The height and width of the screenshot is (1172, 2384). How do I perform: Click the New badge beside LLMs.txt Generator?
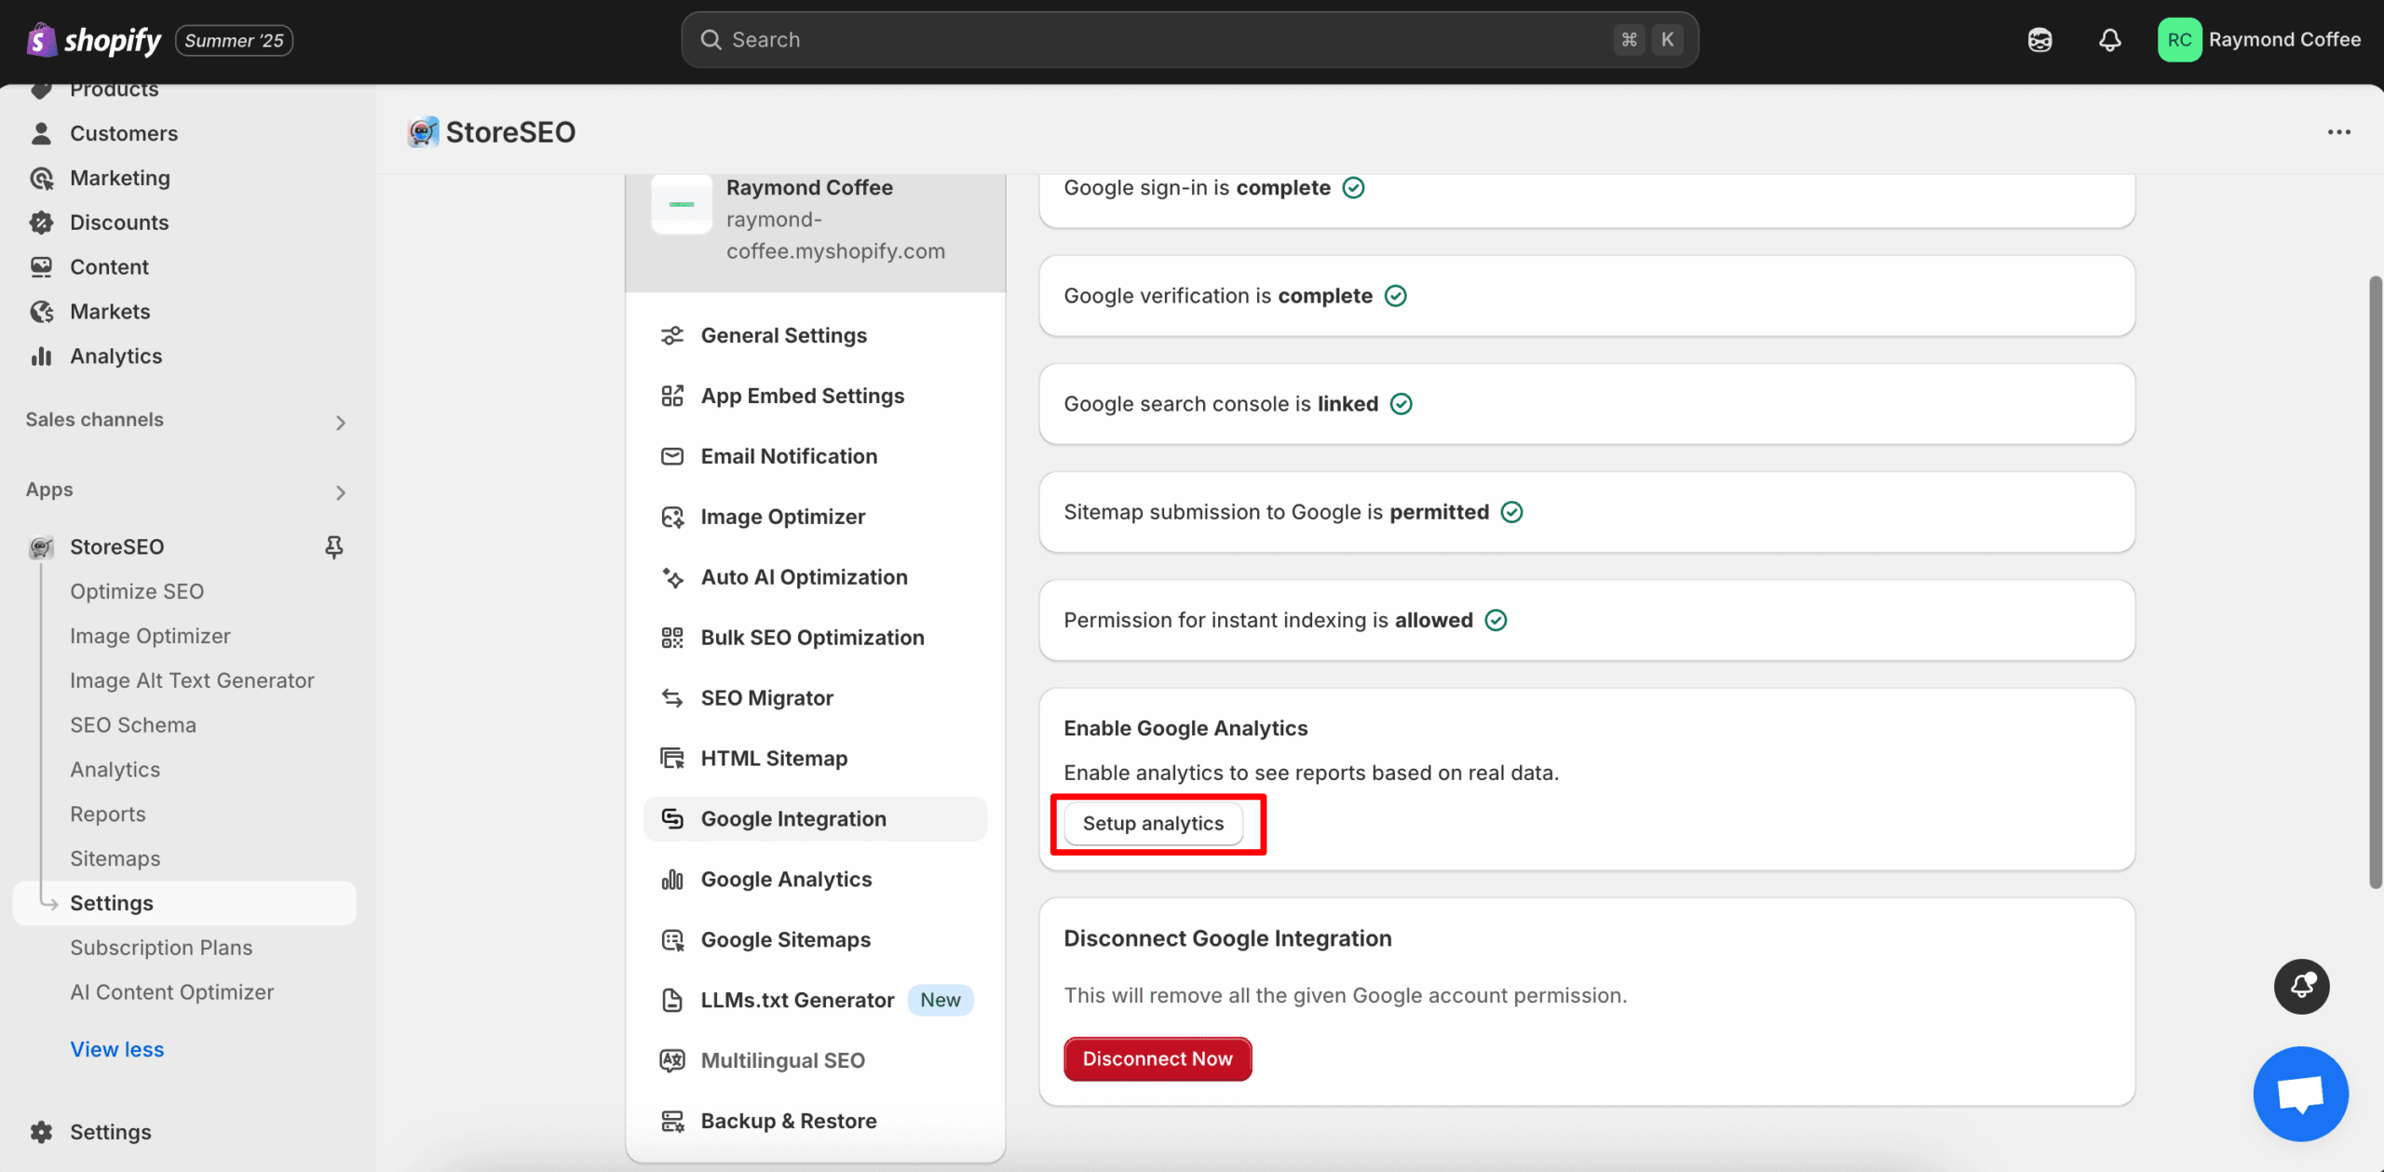coord(941,1001)
